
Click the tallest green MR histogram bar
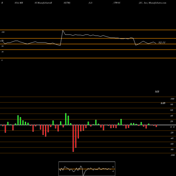pos(66,119)
